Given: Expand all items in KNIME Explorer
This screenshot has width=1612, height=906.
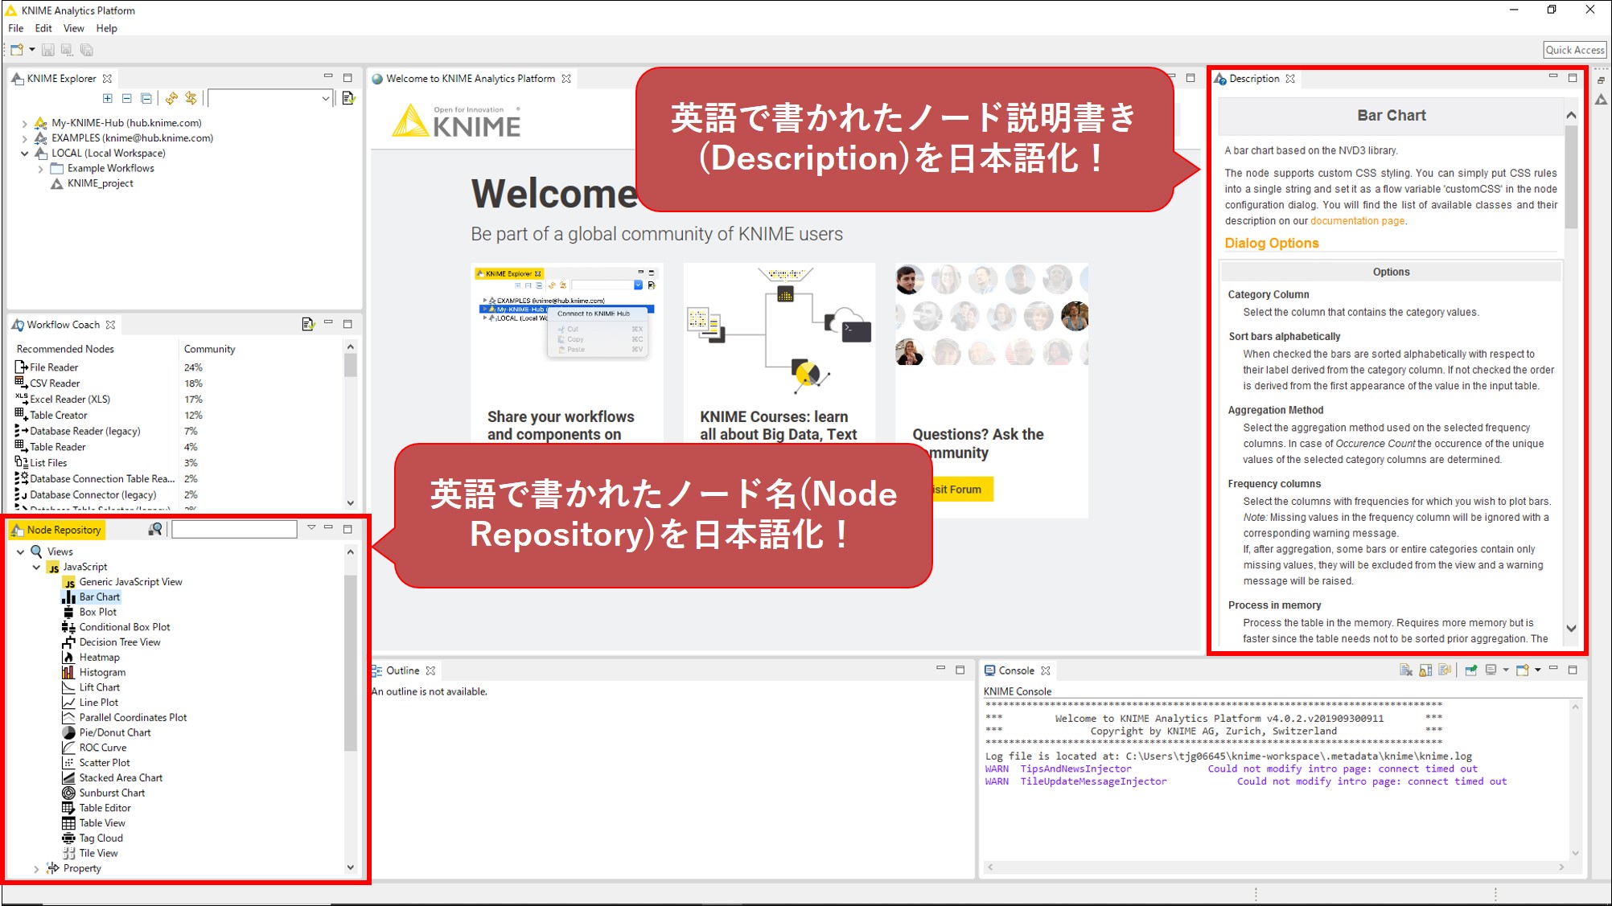Looking at the screenshot, I should click(107, 98).
